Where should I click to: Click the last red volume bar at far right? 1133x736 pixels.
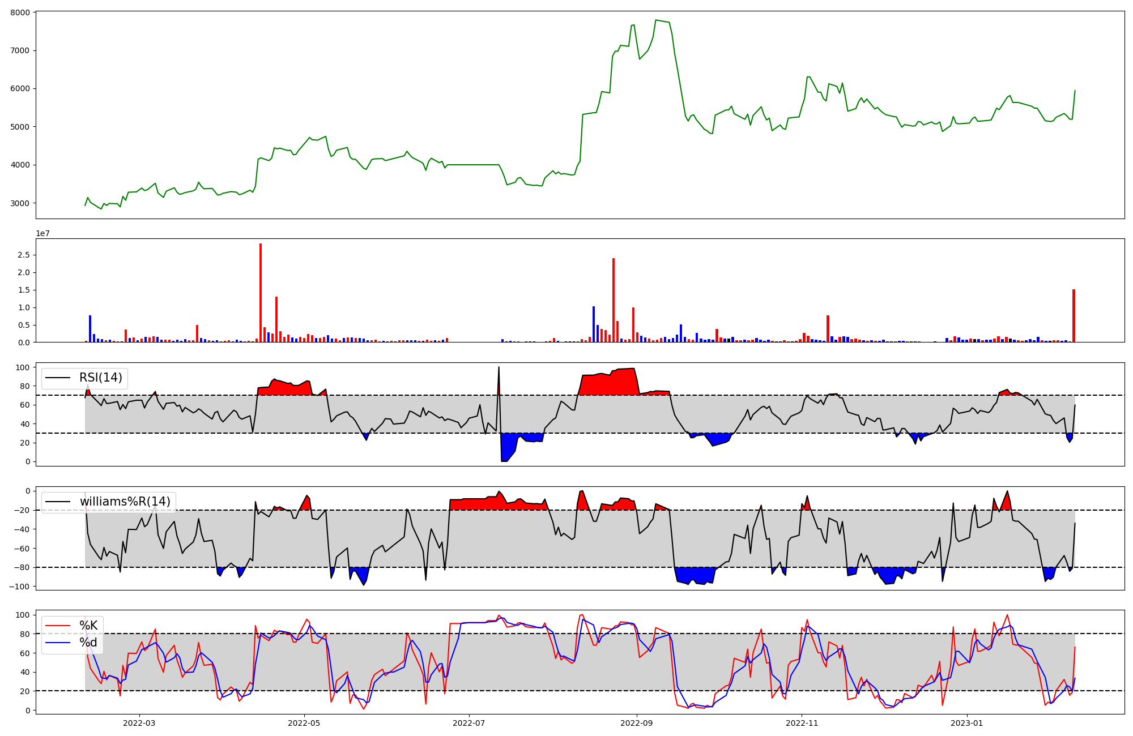1074,316
